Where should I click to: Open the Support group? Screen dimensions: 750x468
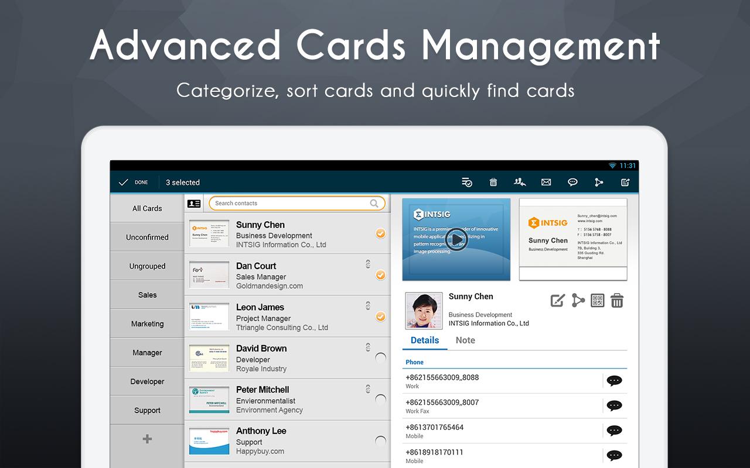pos(147,411)
